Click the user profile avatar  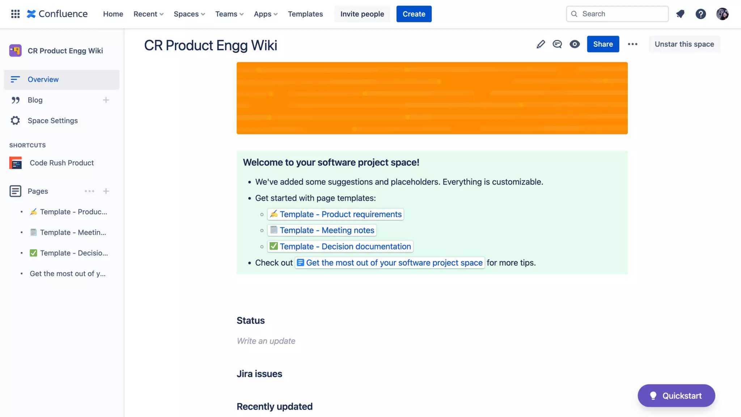pyautogui.click(x=722, y=14)
